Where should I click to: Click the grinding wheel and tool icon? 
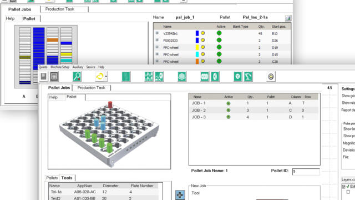click(159, 77)
